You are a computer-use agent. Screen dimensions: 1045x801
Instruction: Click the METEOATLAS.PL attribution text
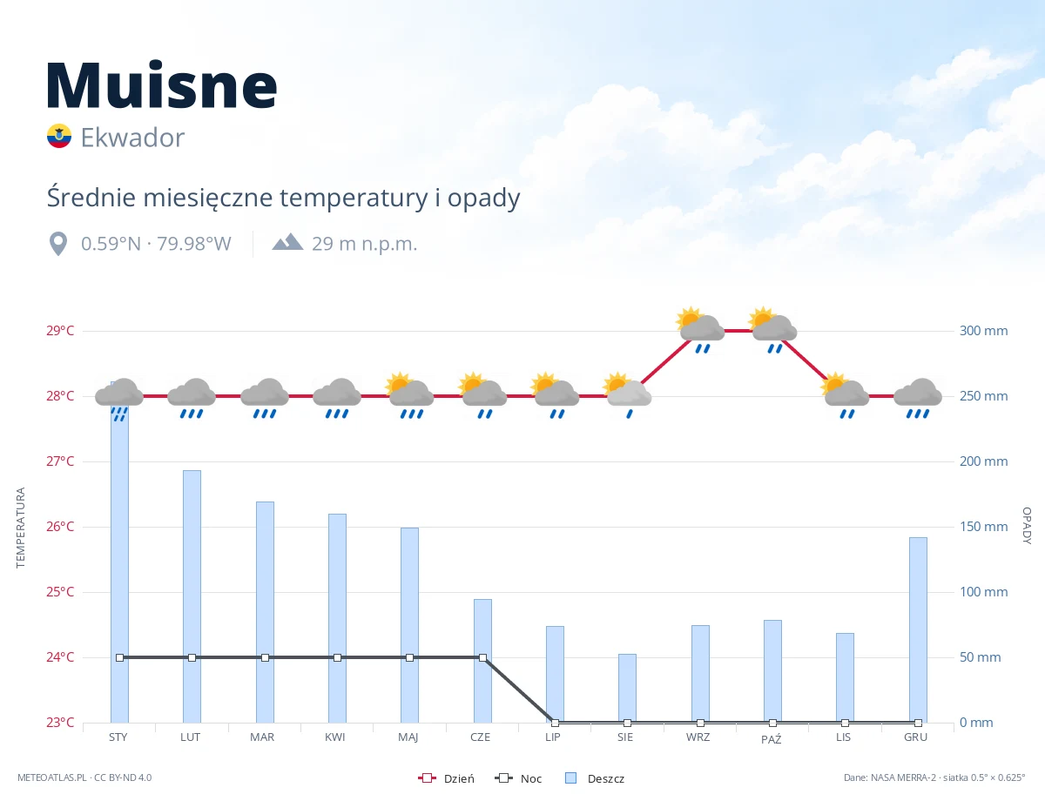tap(84, 777)
